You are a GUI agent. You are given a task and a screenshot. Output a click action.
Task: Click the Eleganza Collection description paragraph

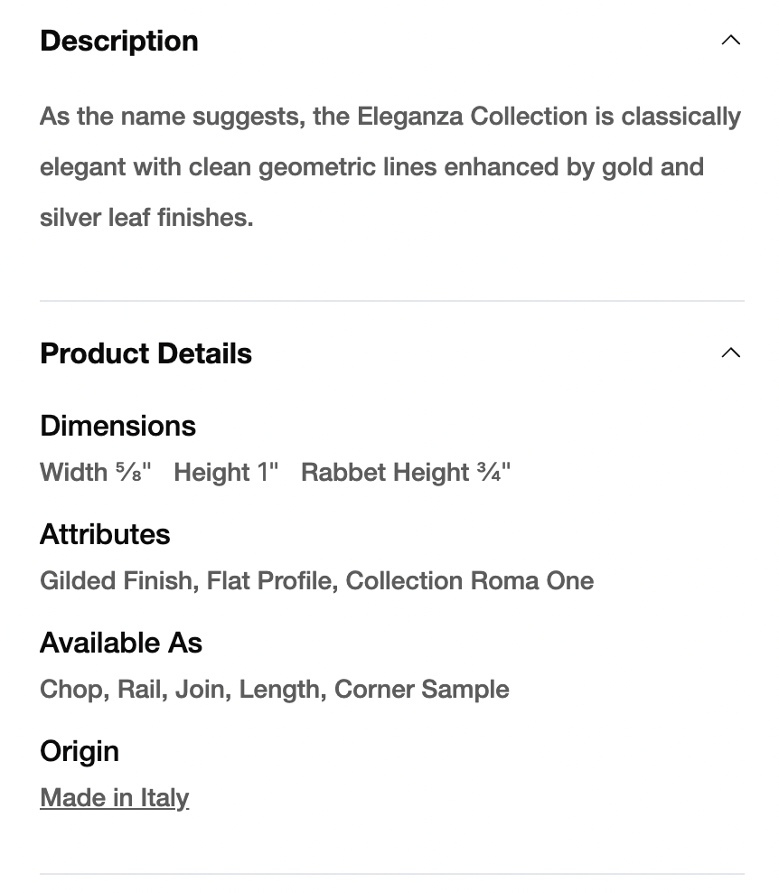(389, 167)
